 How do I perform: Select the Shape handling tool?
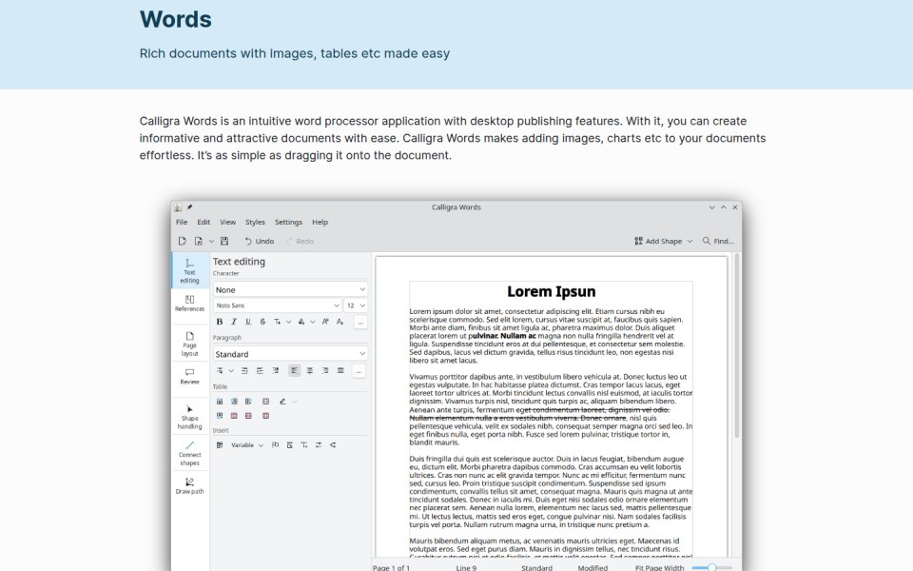point(190,417)
